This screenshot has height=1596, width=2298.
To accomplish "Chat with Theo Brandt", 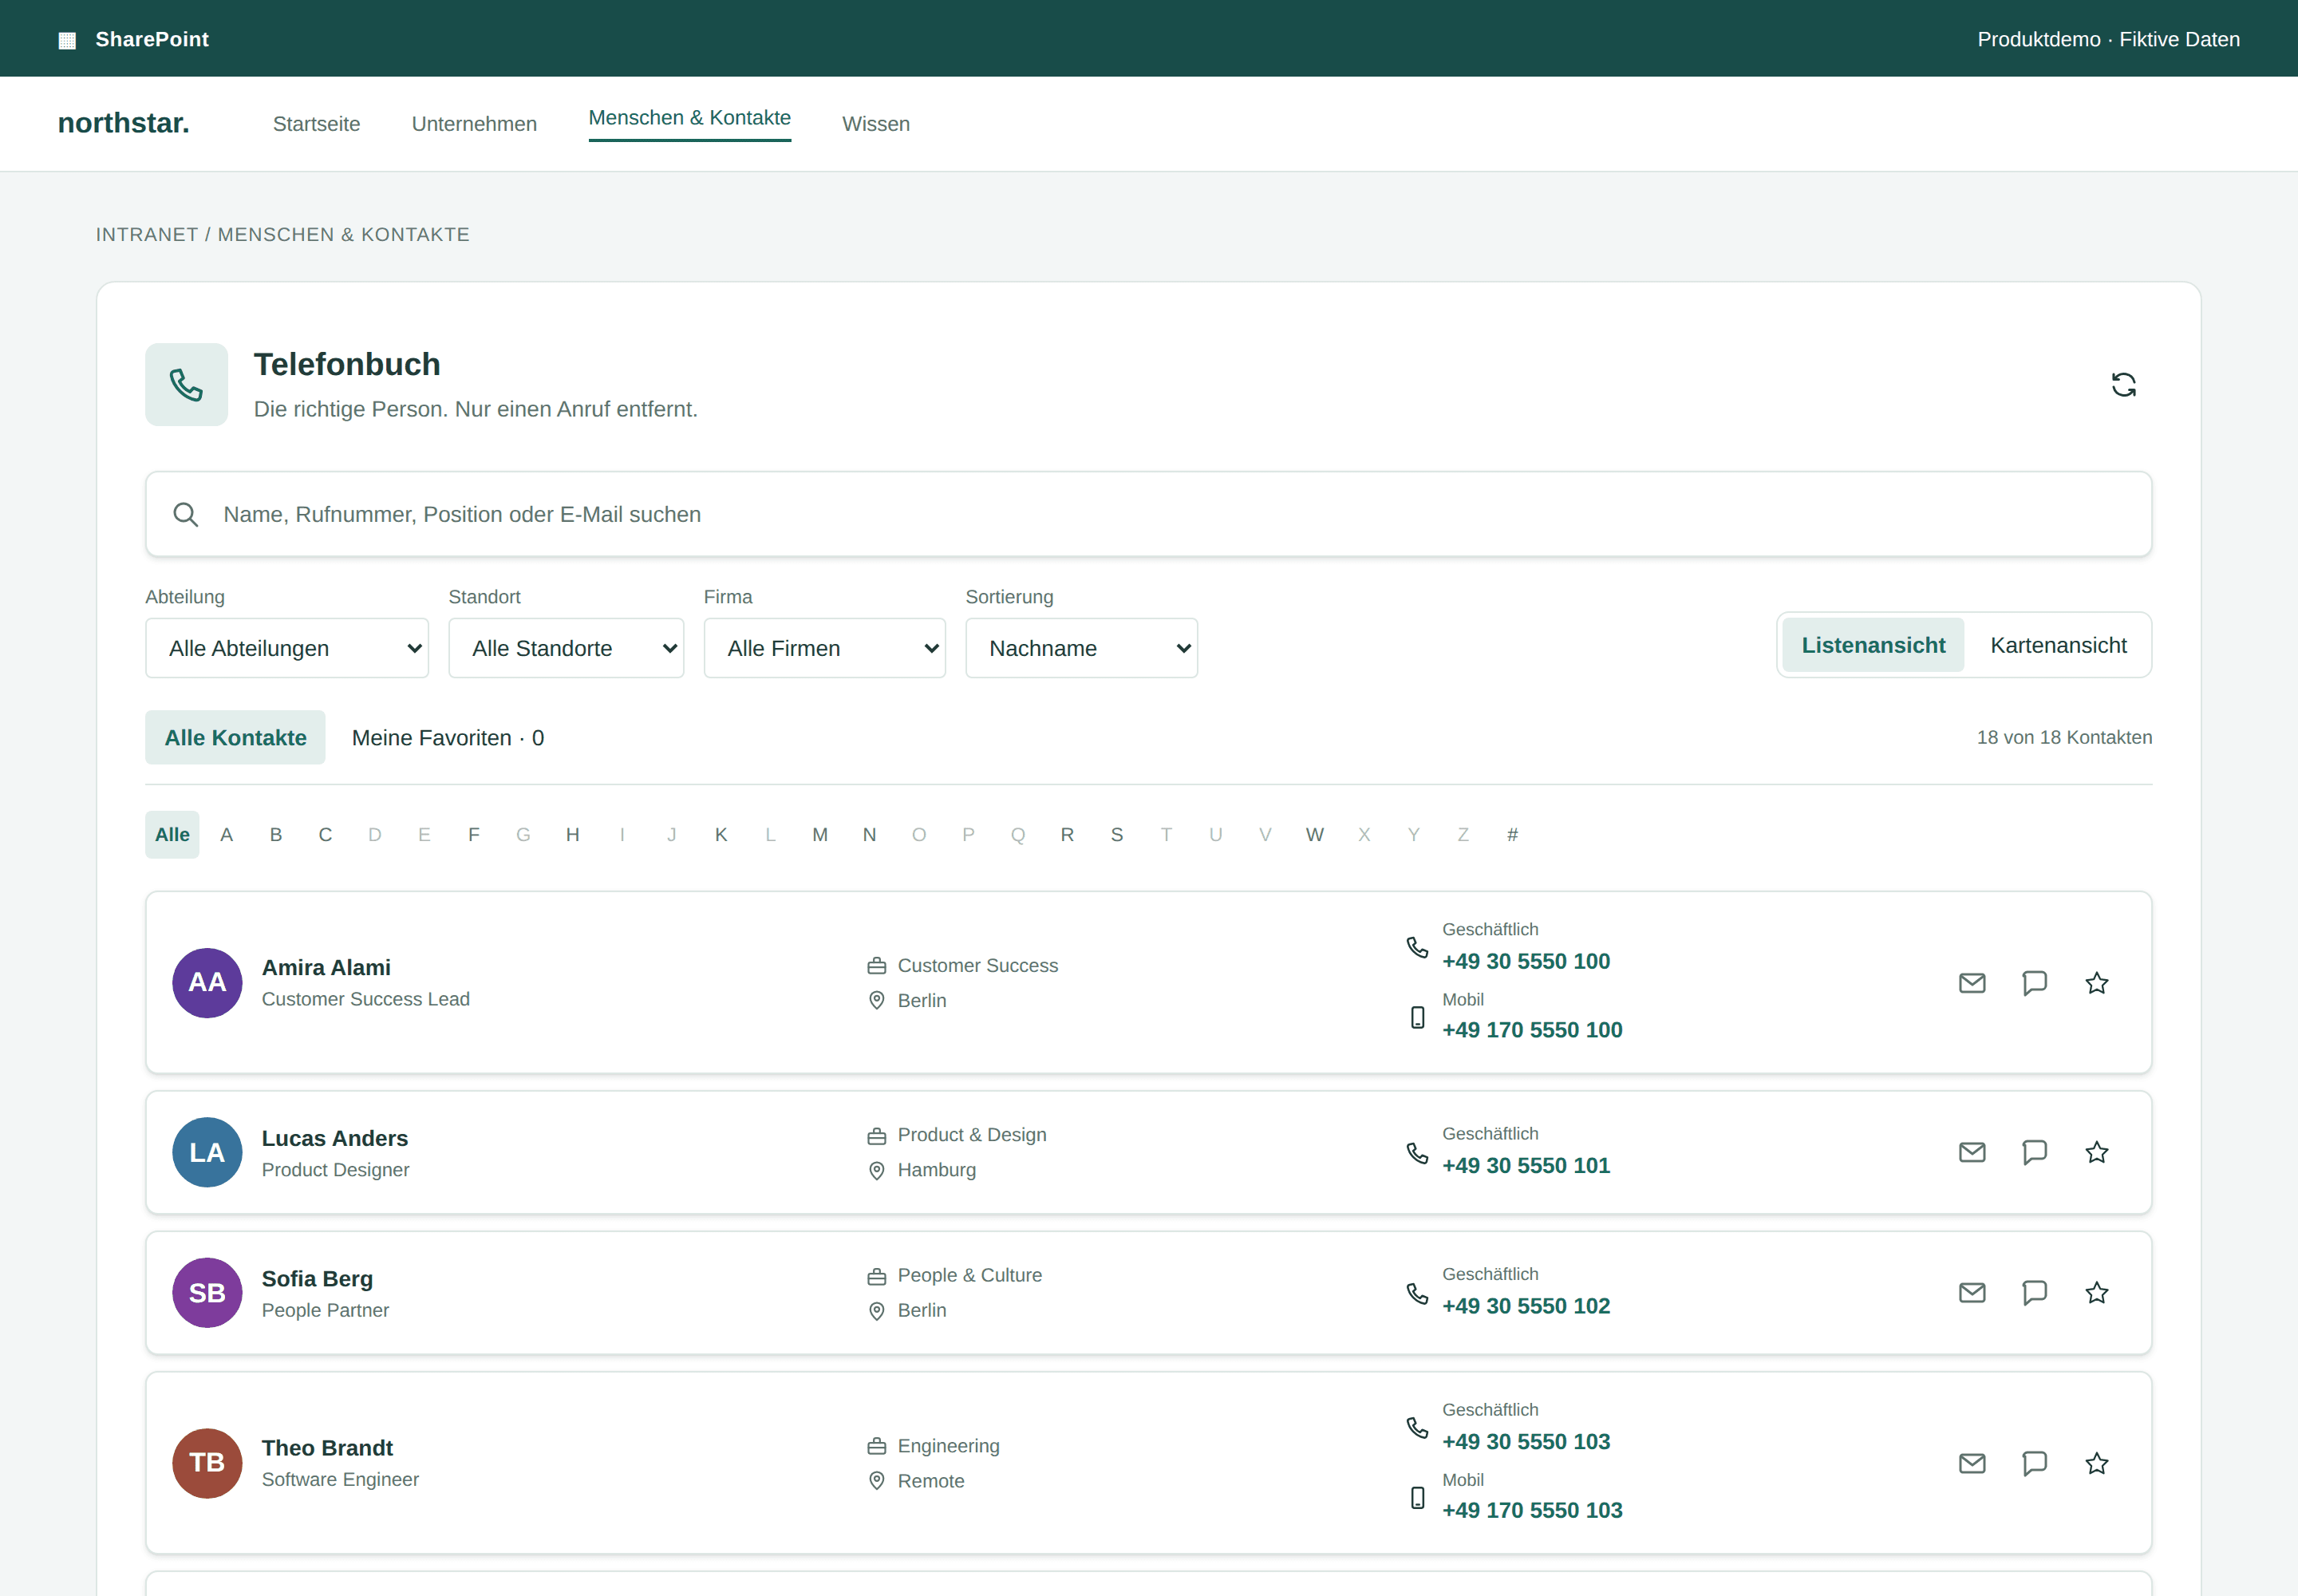I will (2034, 1463).
